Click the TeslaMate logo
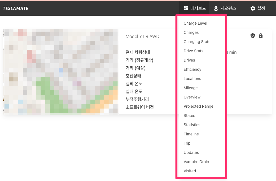This screenshot has height=181, width=276. coord(16,8)
